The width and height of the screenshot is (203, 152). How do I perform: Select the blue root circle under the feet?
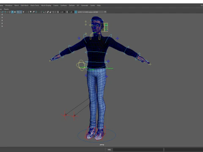point(96,135)
